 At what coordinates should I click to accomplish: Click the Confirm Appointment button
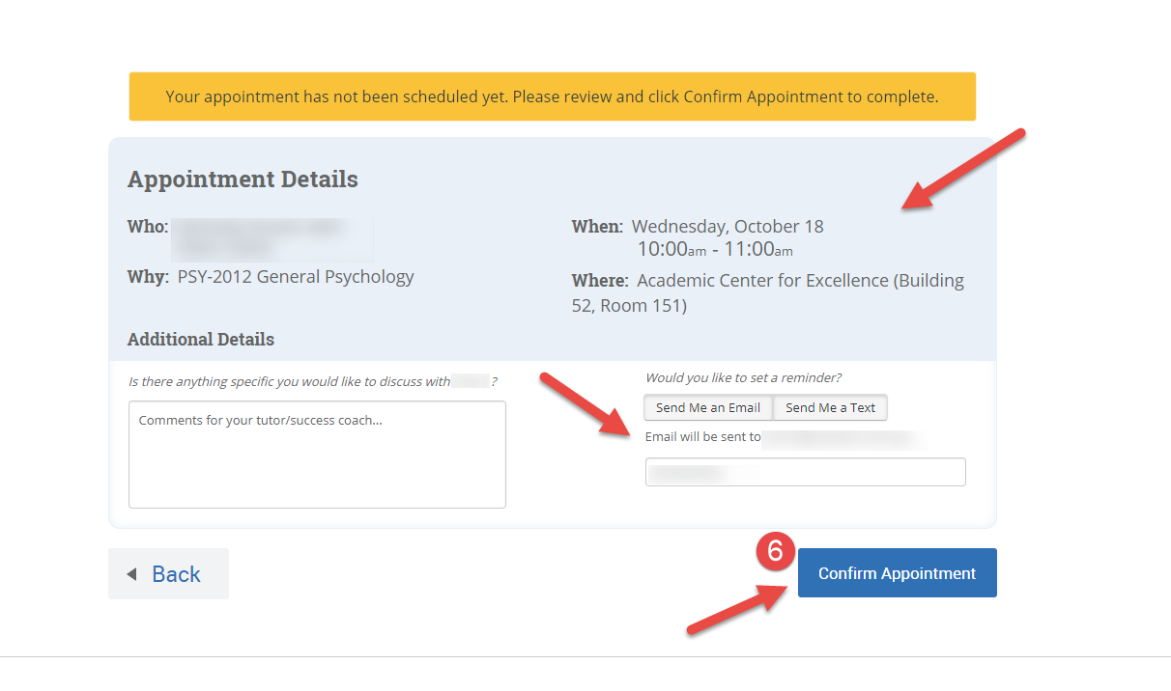[897, 573]
